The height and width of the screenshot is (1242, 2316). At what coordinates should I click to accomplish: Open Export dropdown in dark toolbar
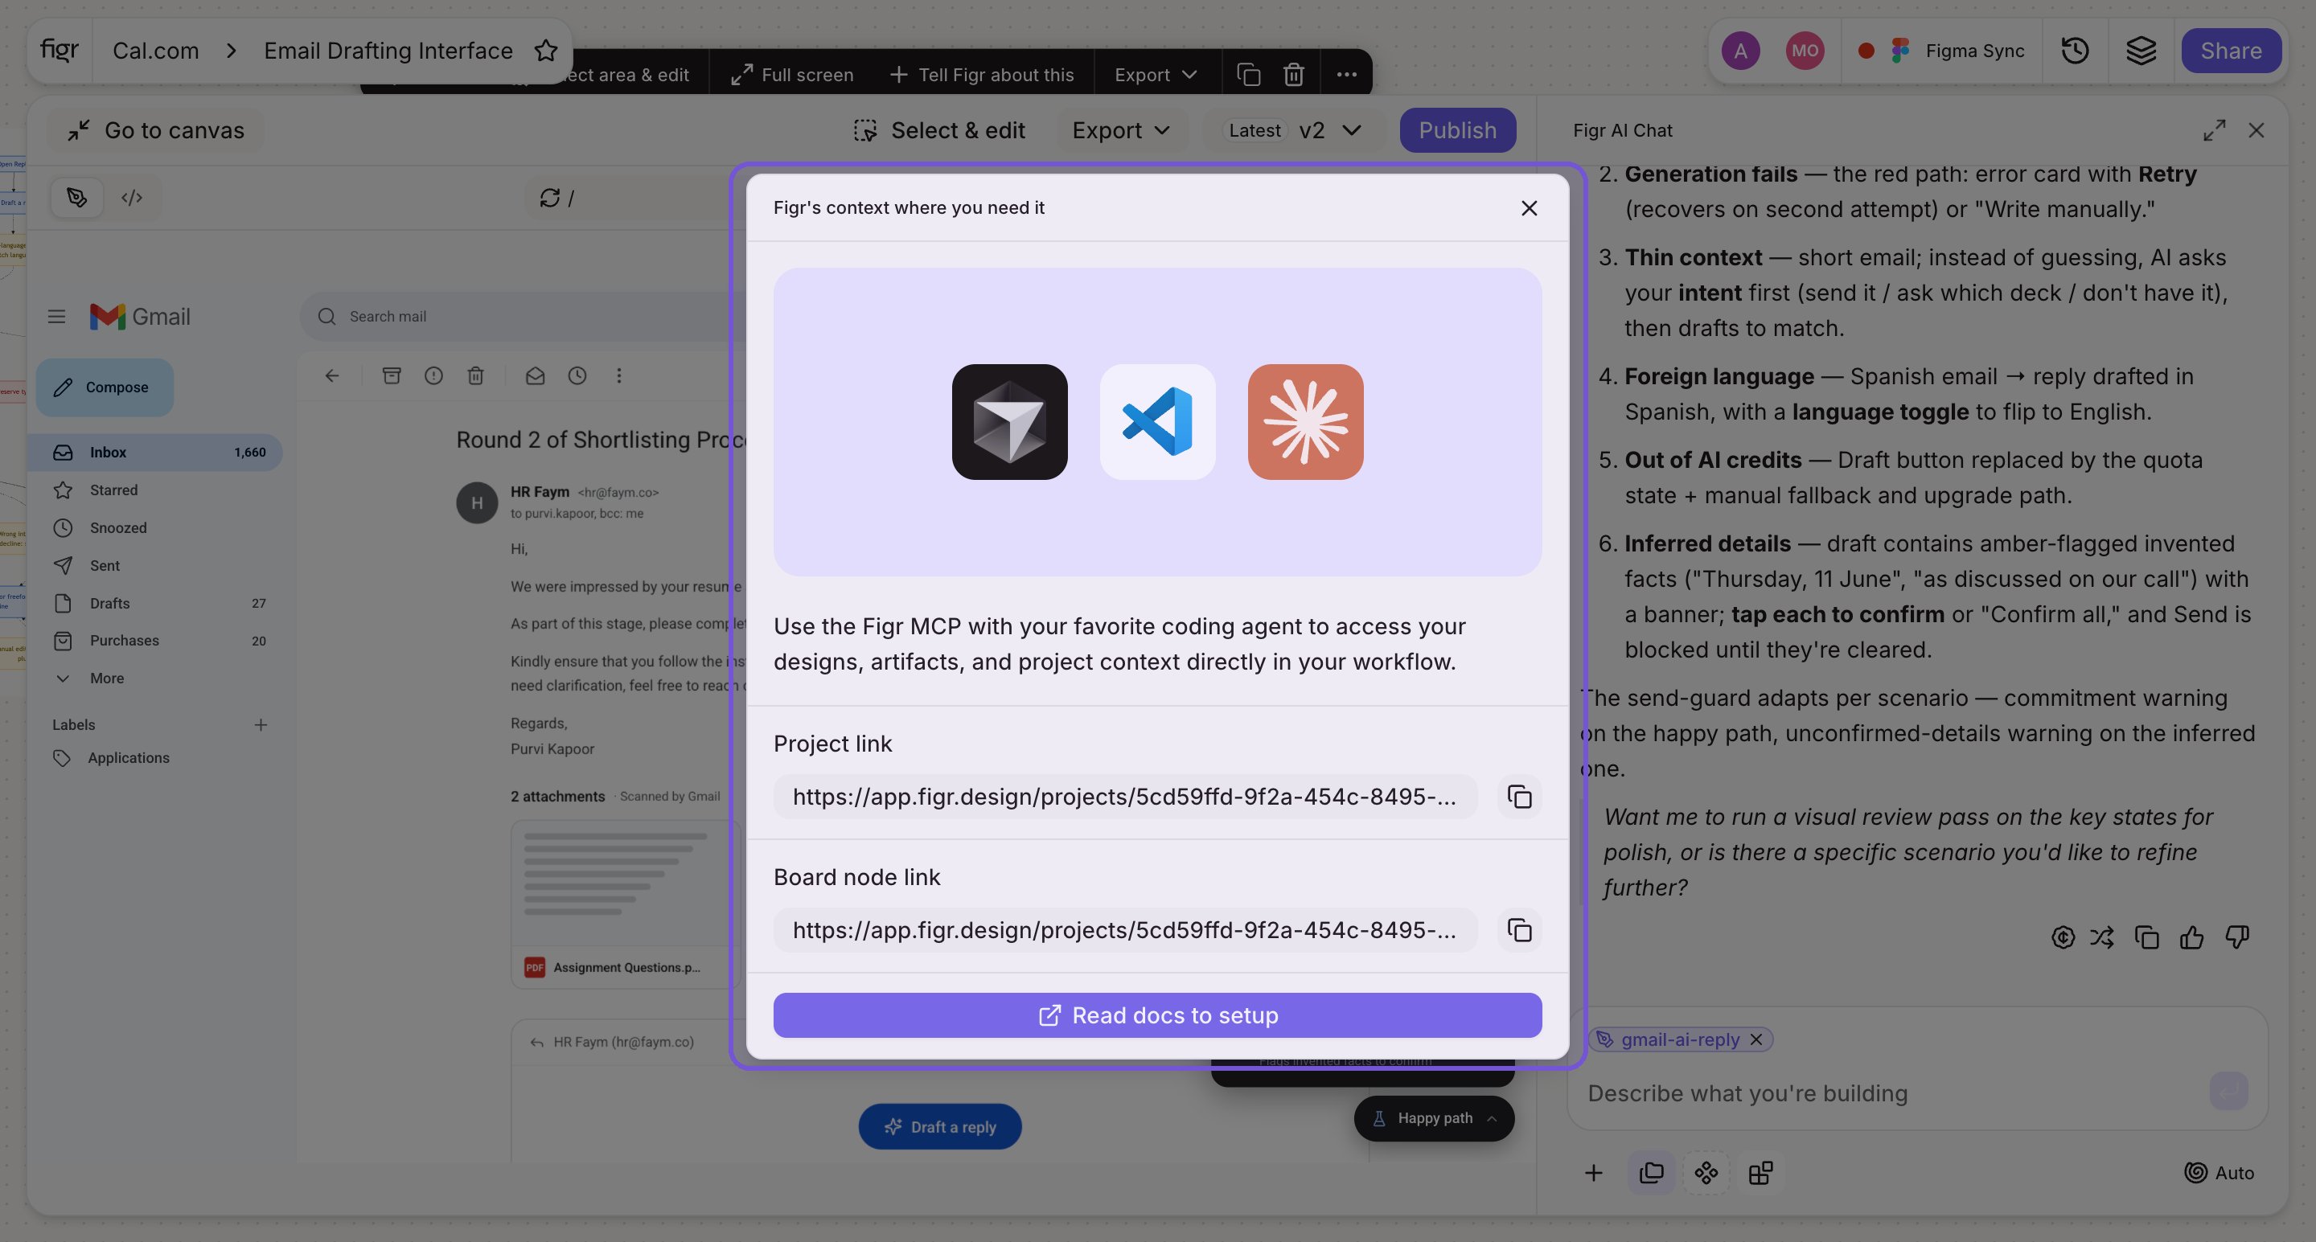1156,75
